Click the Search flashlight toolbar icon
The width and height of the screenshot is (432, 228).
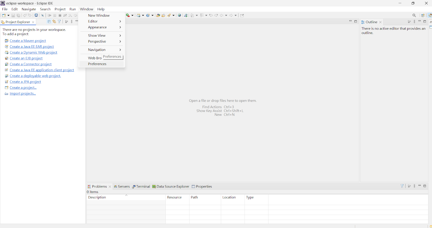pos(169,15)
